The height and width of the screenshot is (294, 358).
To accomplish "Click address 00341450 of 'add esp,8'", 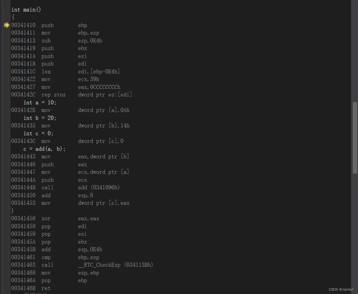I will pos(24,195).
